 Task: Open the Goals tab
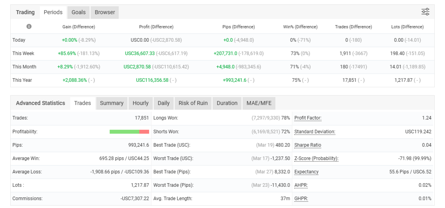[x=79, y=12]
